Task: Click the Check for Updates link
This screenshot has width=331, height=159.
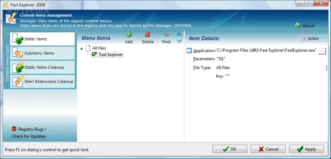Action: [x=28, y=136]
